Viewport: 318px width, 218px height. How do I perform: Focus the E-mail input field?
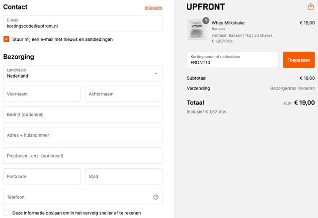[83, 23]
